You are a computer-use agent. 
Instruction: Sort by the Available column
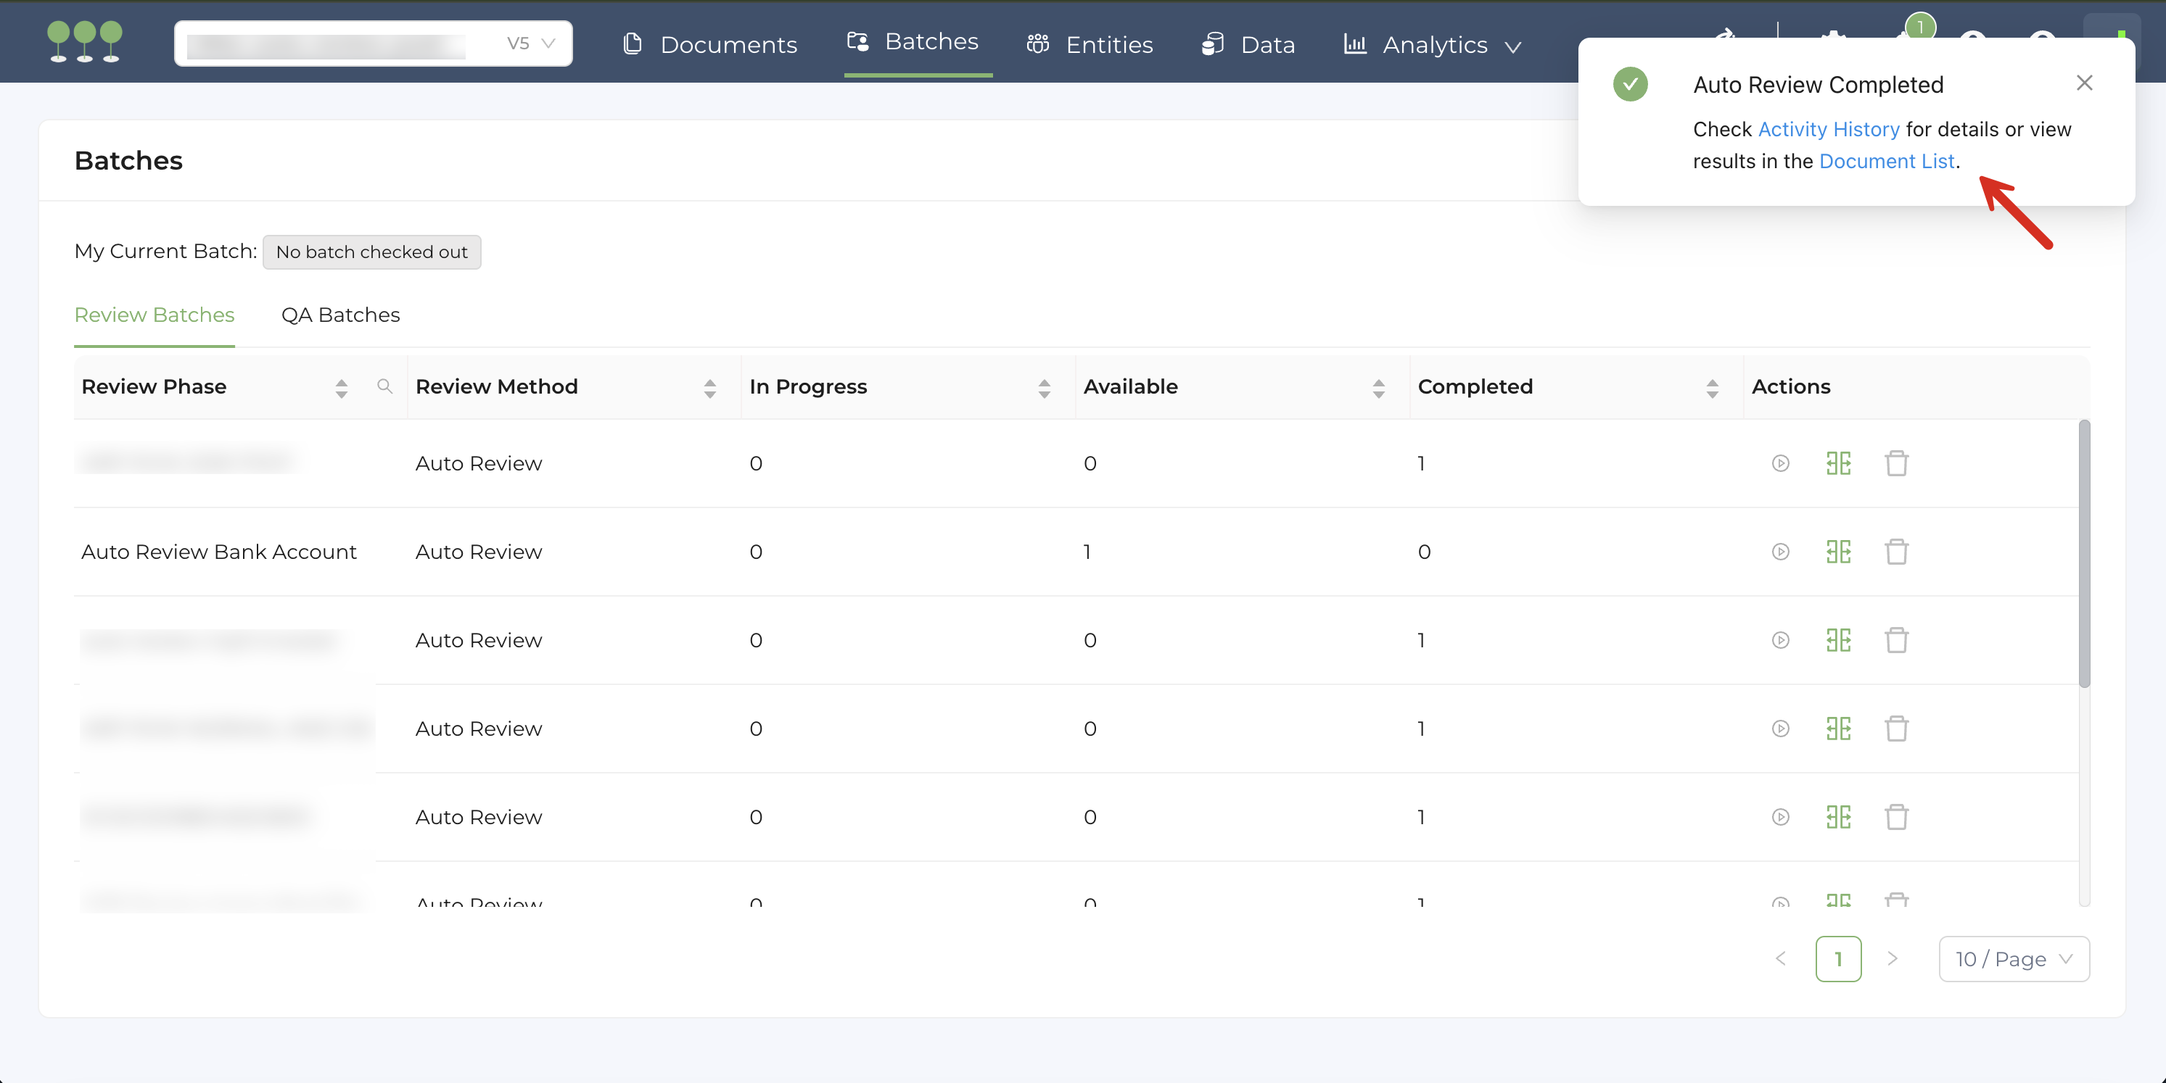pos(1378,387)
